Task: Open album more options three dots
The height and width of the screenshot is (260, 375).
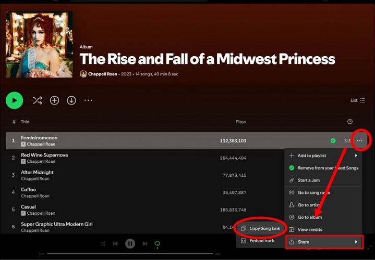Action: 88,100
